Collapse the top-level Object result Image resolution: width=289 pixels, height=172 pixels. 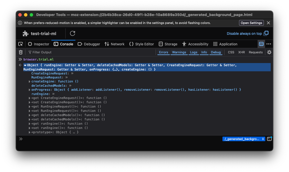tap(25, 65)
